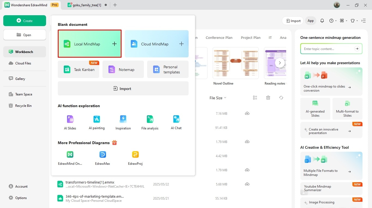The height and width of the screenshot is (208, 372).
Task: Launch AI painting function
Action: coord(97,122)
